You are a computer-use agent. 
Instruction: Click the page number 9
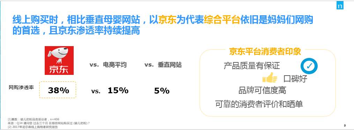point(345,125)
